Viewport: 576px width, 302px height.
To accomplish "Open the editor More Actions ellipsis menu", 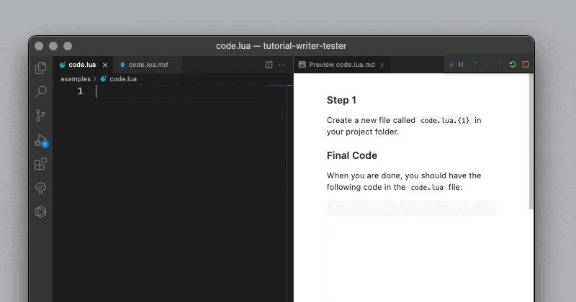I will [282, 65].
